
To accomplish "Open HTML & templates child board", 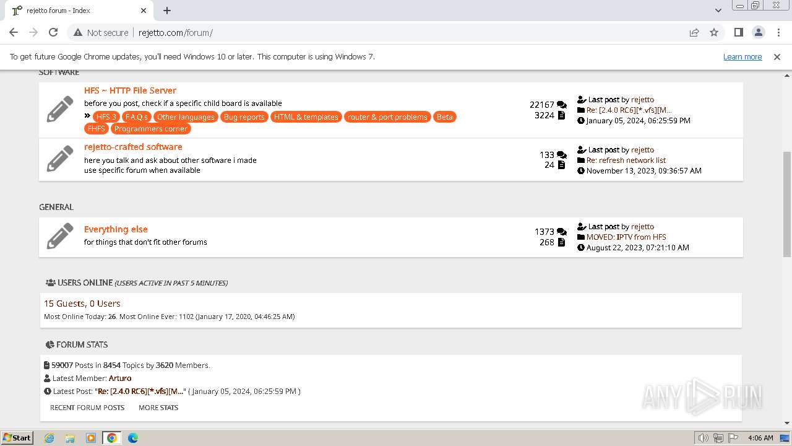I will coord(306,117).
